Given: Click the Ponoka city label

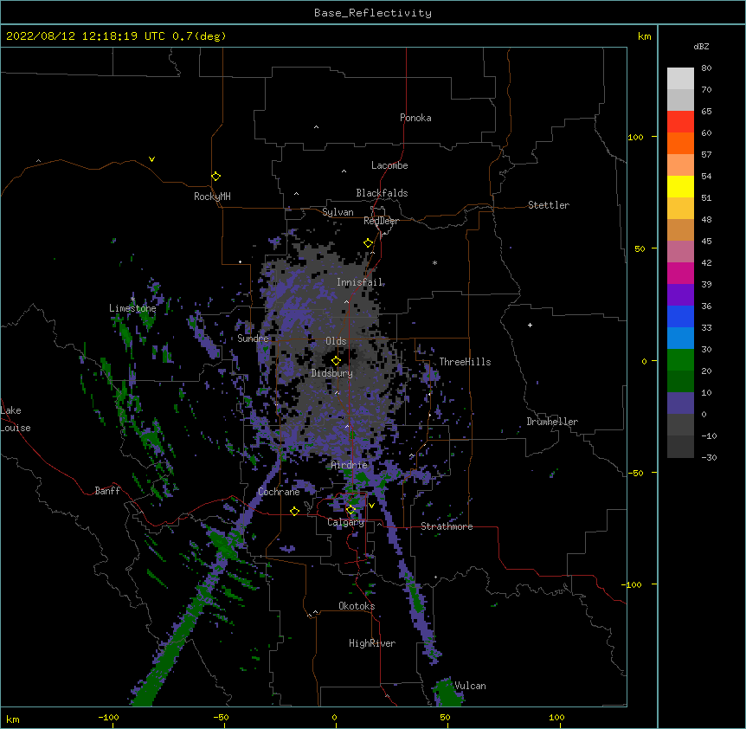Looking at the screenshot, I should [x=415, y=118].
